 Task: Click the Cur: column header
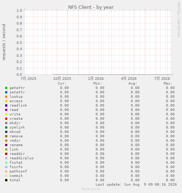tap(62, 83)
